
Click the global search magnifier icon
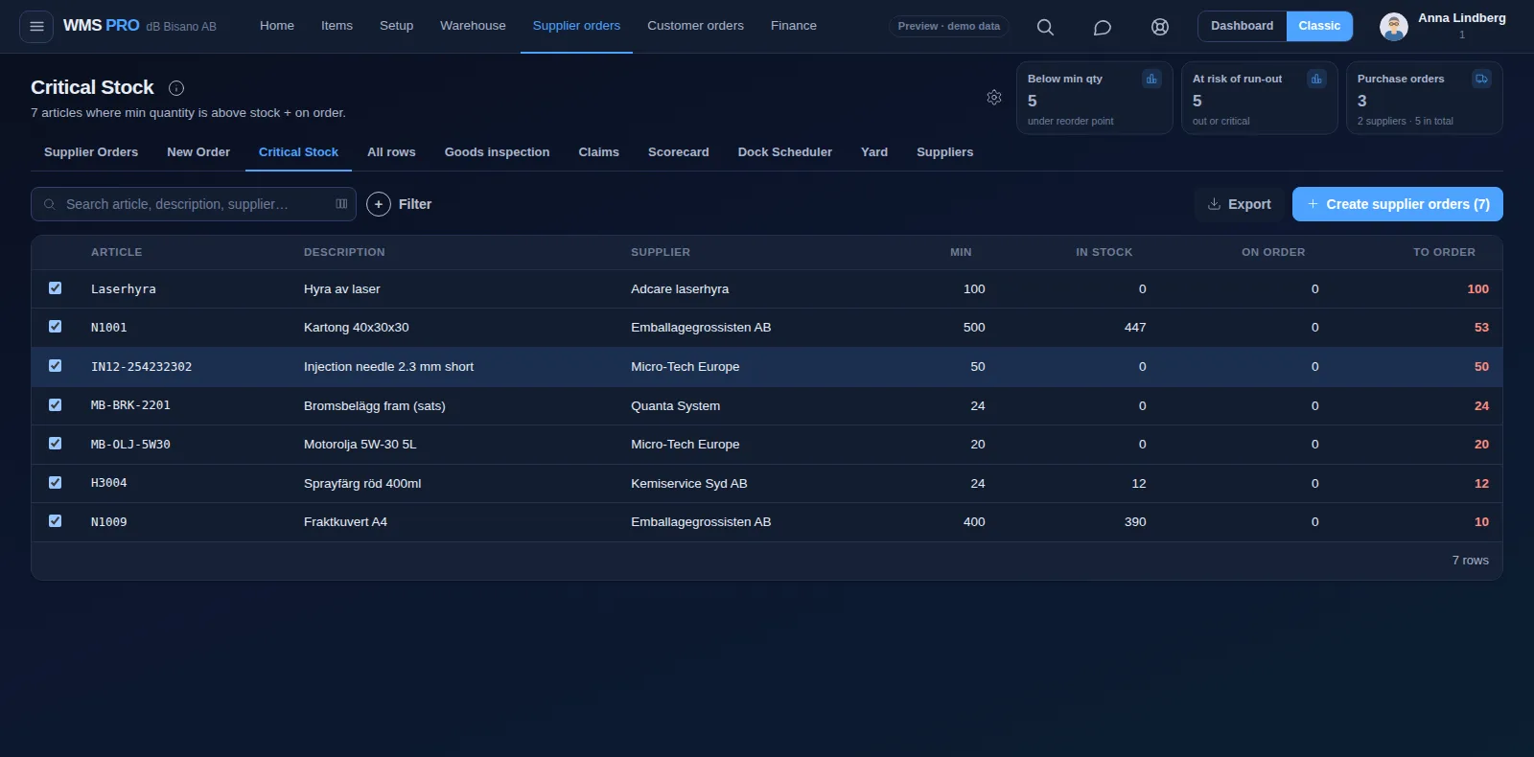tap(1045, 27)
